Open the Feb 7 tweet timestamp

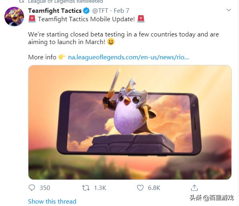point(121,11)
